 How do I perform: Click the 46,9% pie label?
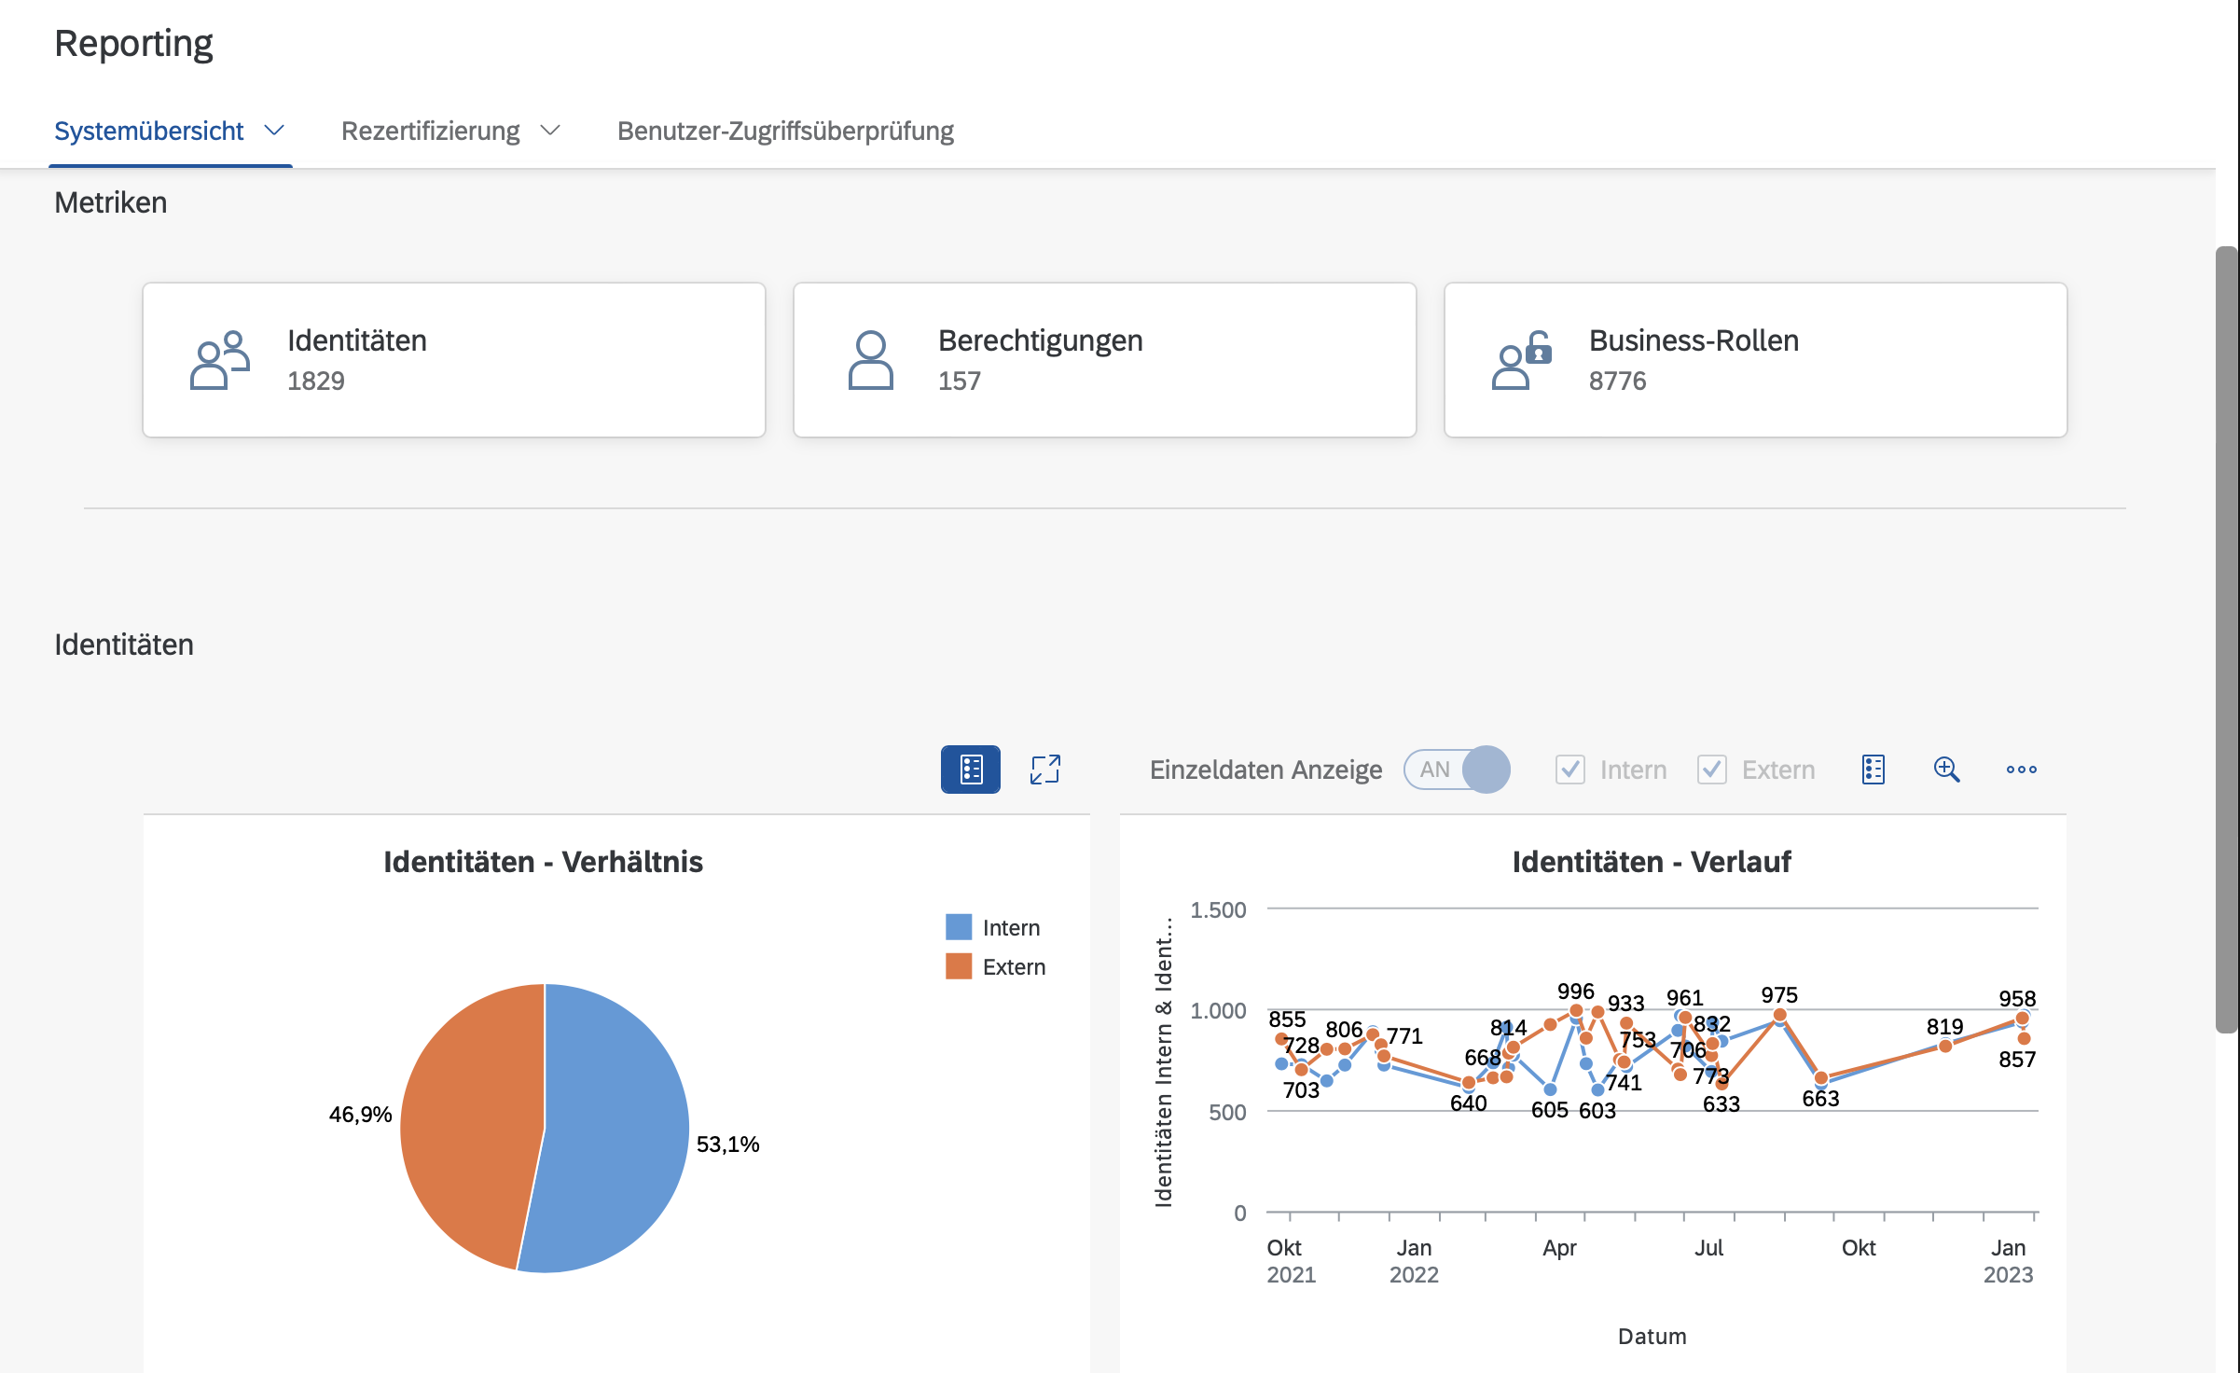coord(360,1115)
